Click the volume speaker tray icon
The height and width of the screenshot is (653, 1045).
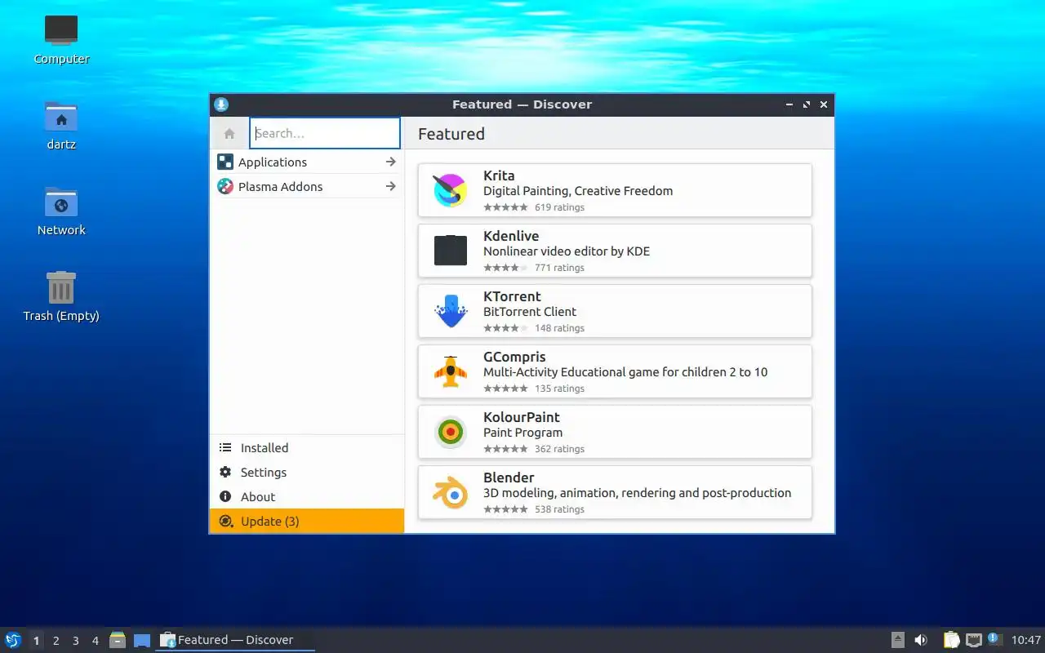point(921,640)
